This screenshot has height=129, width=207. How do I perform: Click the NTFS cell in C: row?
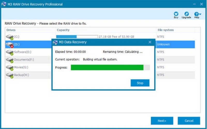click(x=160, y=37)
